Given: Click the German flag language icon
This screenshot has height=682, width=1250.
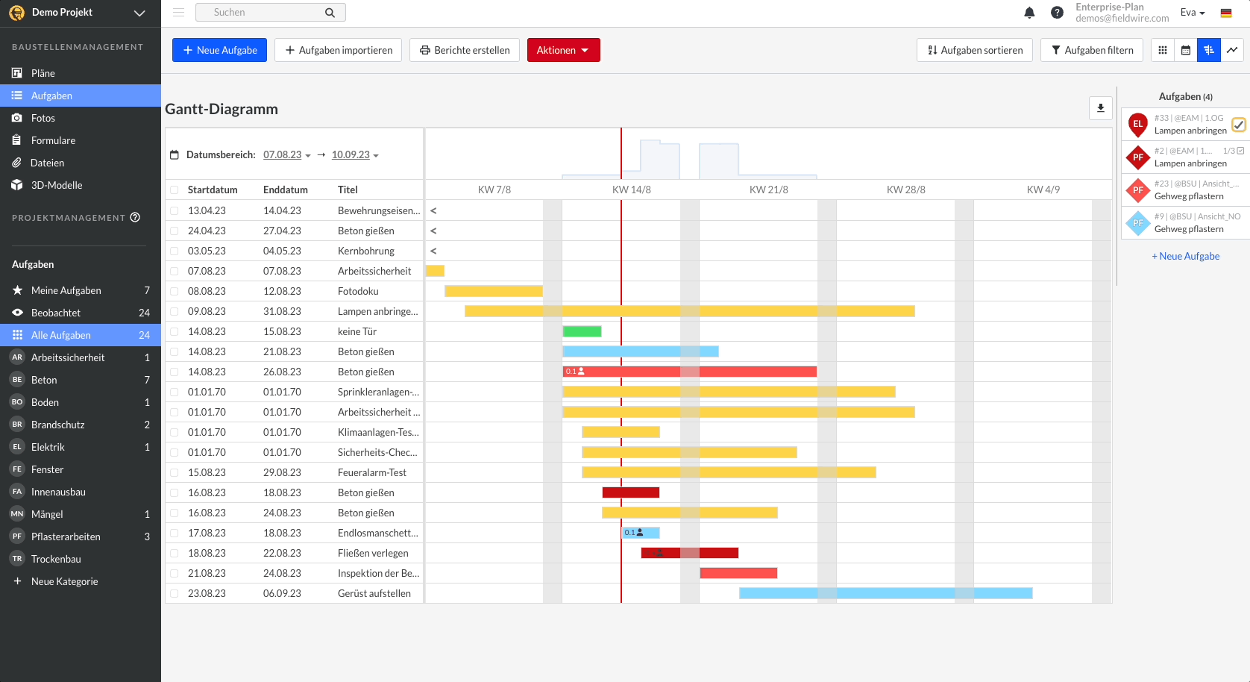Looking at the screenshot, I should (x=1226, y=13).
